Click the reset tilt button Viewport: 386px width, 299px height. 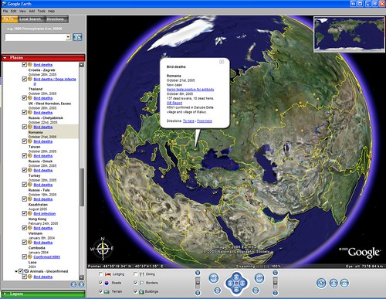[256, 291]
